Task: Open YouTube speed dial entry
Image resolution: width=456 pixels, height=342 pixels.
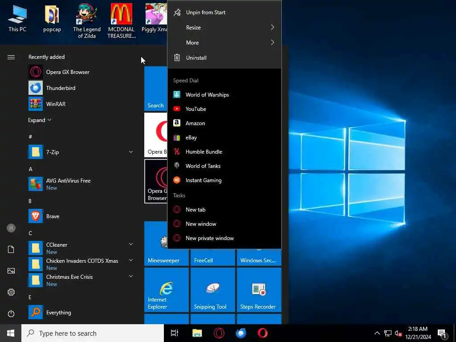Action: (224, 109)
